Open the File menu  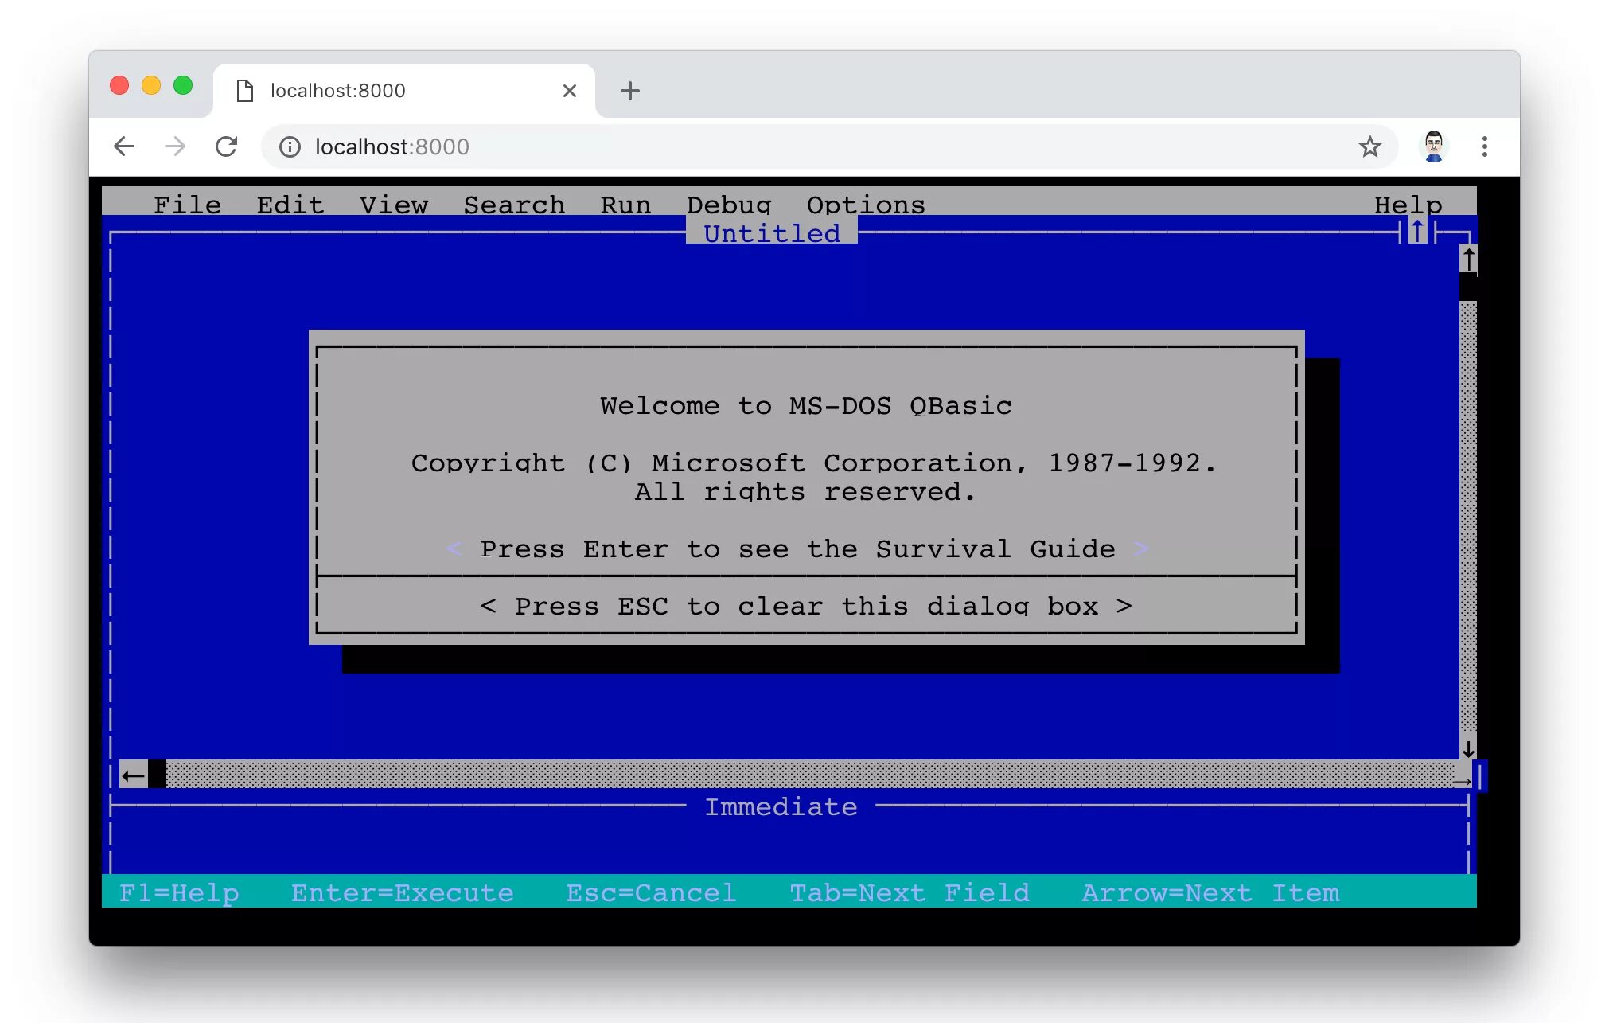pos(187,205)
